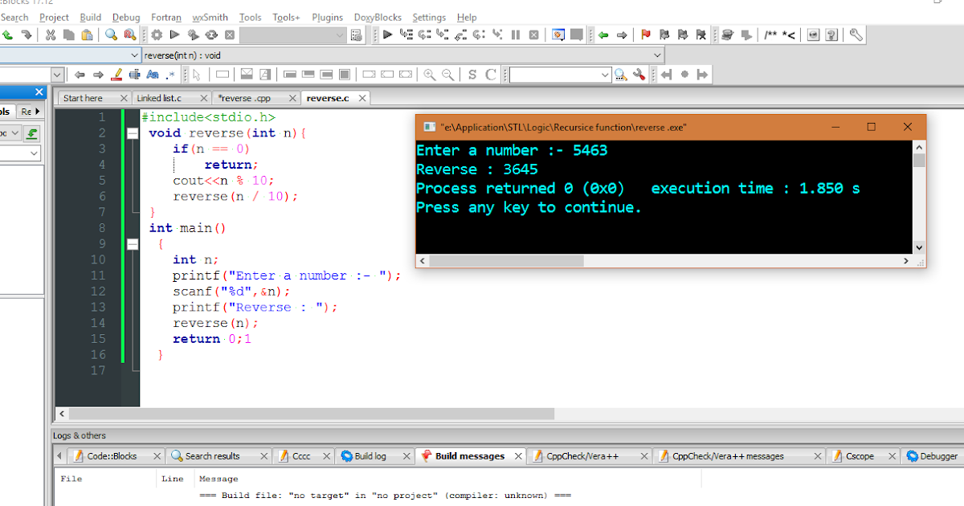
Task: Click the Build and Run toolbar icon
Action: [193, 35]
